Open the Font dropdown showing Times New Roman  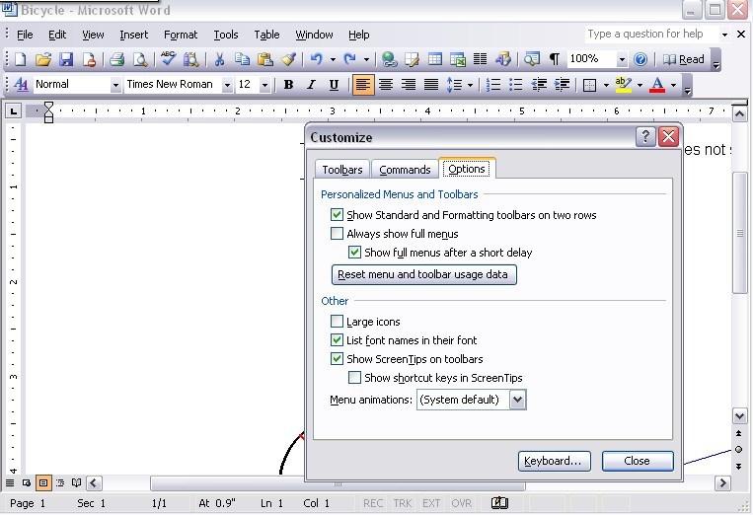227,85
